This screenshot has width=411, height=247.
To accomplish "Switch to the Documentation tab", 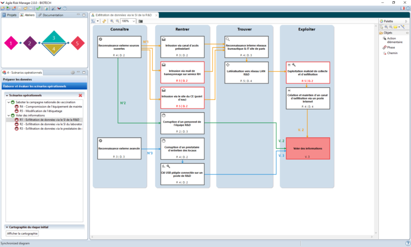I will [51, 15].
